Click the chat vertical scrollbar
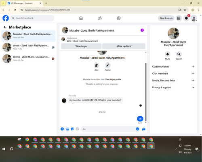This screenshot has width=202, height=162. pos(146,92)
